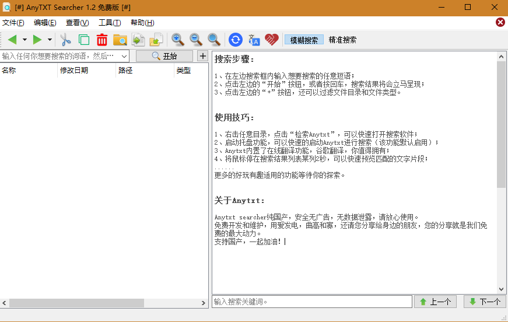Click the red trash delete icon

(102, 40)
